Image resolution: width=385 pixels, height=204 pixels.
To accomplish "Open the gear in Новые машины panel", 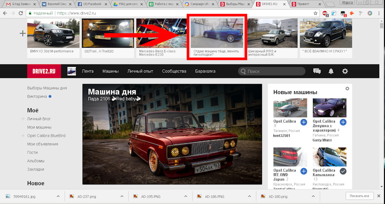I will coord(347,89).
